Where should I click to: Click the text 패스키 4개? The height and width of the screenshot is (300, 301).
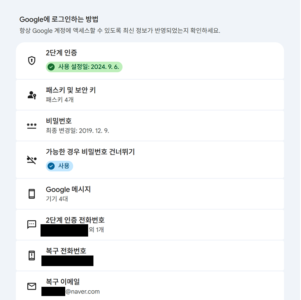click(x=59, y=100)
